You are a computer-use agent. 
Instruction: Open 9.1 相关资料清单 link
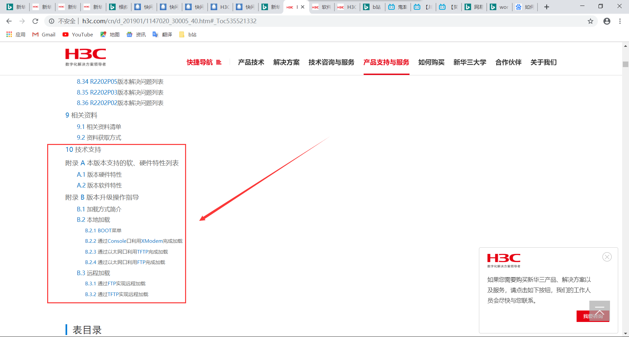[99, 127]
